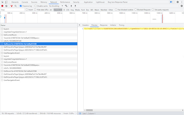Image resolution: width=184 pixels, height=115 pixels.
Task: Select the first ka.json request
Action: tap(39, 29)
